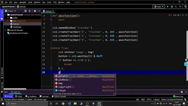This screenshot has height=106, width=188.
Task: Open the Refactor menu
Action: pos(37,2)
